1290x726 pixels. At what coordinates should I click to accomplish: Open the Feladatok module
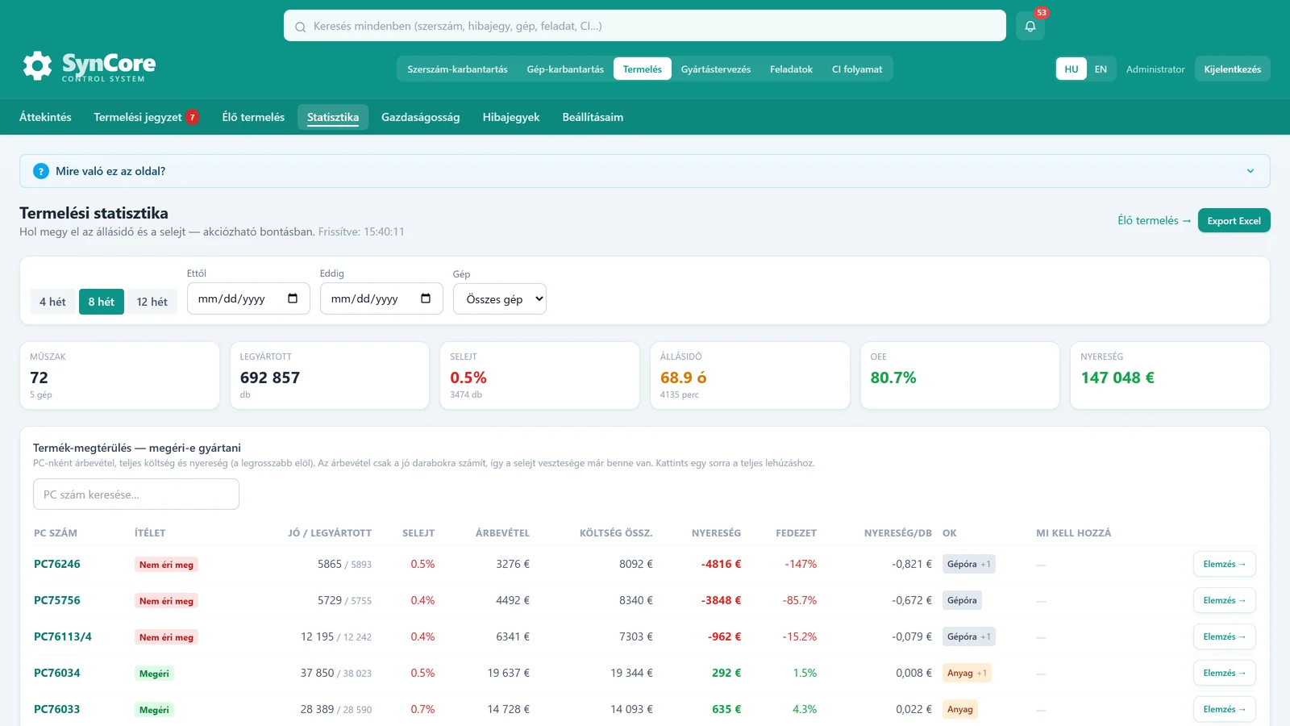[791, 69]
